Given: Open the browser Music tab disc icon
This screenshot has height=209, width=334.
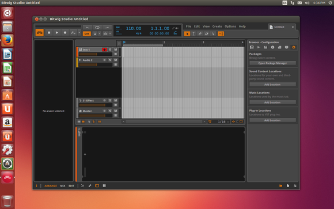Looking at the screenshot, I should [x=272, y=47].
